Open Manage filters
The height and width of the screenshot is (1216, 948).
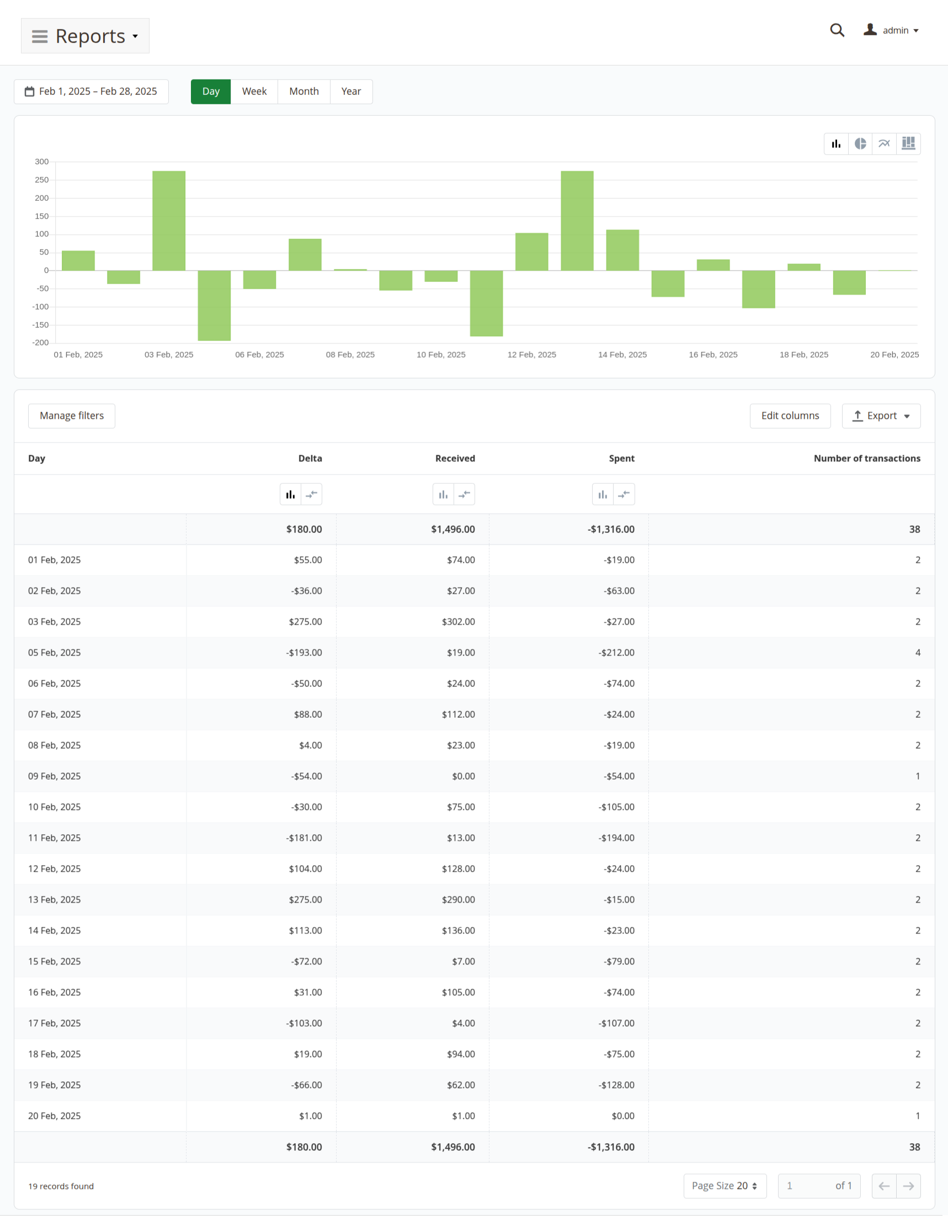click(71, 416)
